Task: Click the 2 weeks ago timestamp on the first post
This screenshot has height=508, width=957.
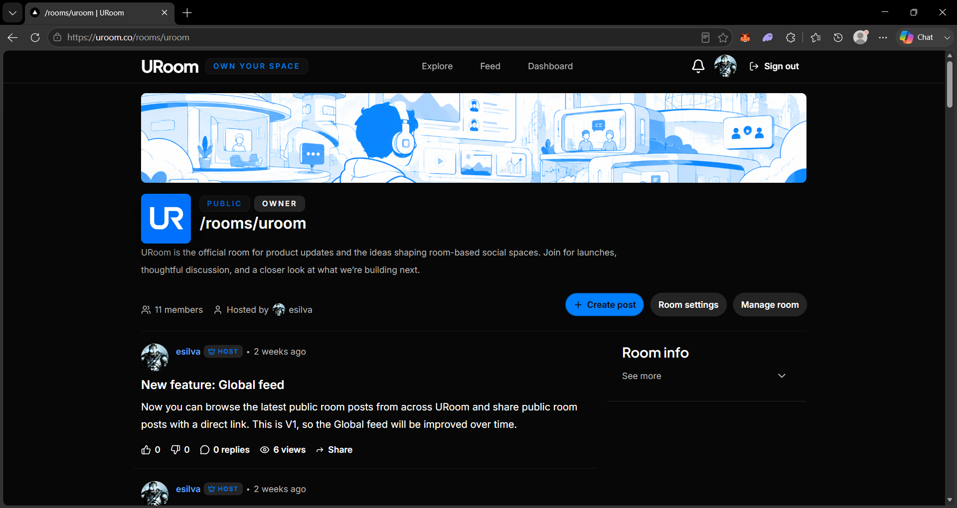Action: (280, 352)
